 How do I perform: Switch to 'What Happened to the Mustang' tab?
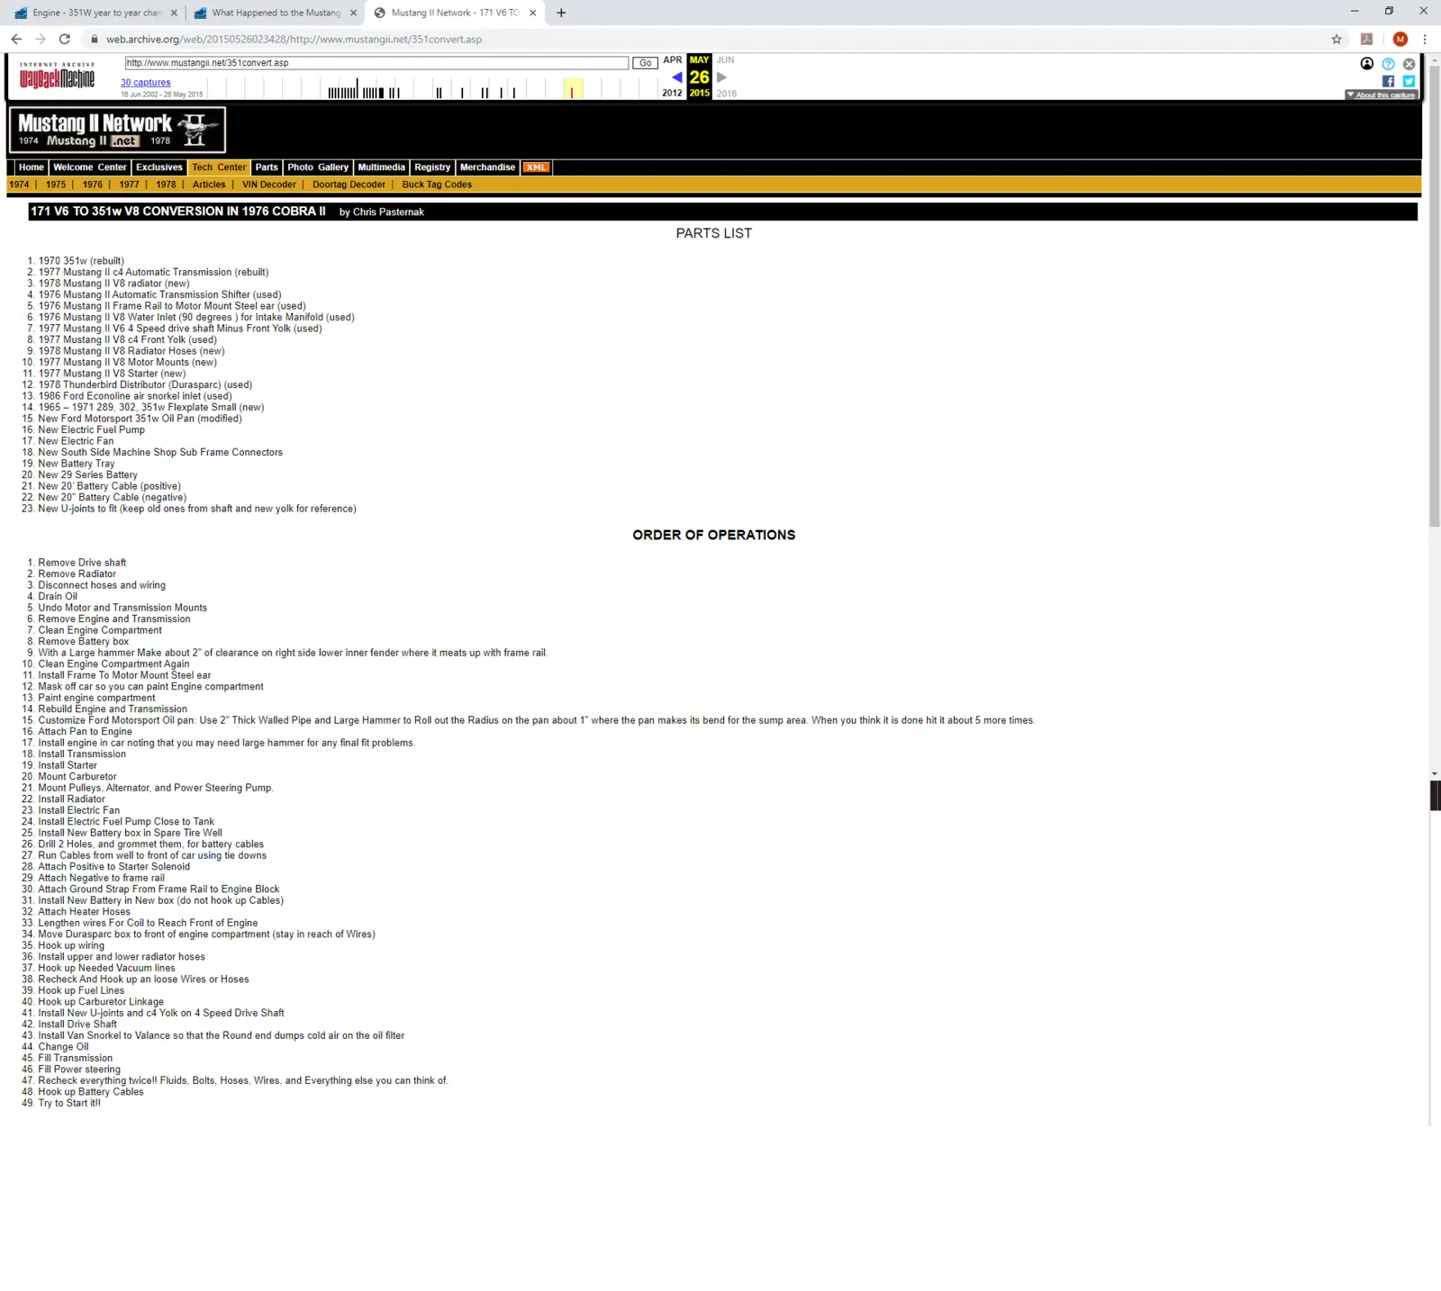tap(275, 13)
